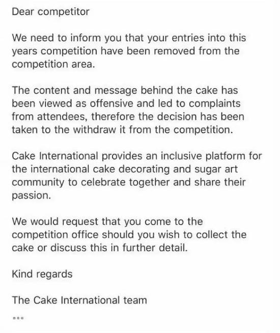This screenshot has width=280, height=333.
Task: Click the word "attendees," in the message
Action: [62, 117]
